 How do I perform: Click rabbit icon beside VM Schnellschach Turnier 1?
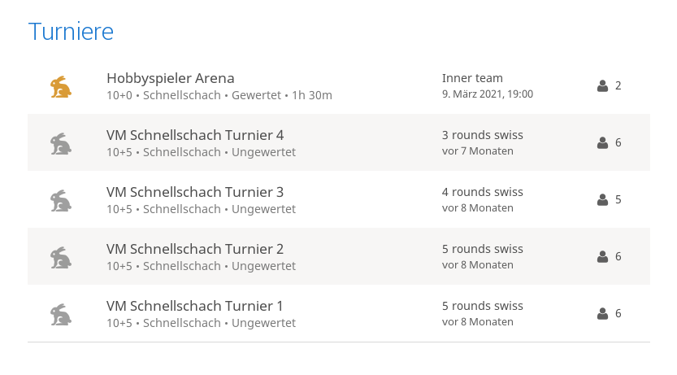click(x=60, y=314)
